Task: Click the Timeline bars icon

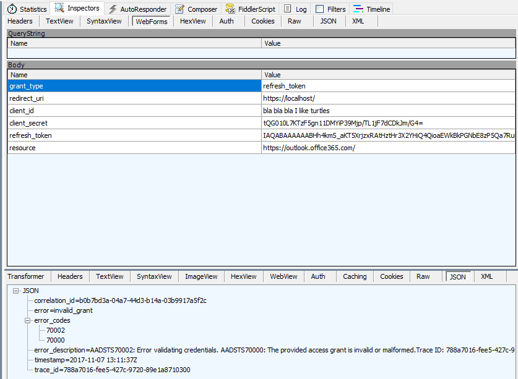Action: (358, 9)
